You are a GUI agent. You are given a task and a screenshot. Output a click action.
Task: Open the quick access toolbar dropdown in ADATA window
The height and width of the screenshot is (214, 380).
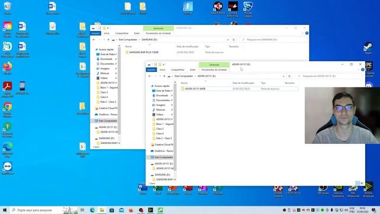coord(164,64)
